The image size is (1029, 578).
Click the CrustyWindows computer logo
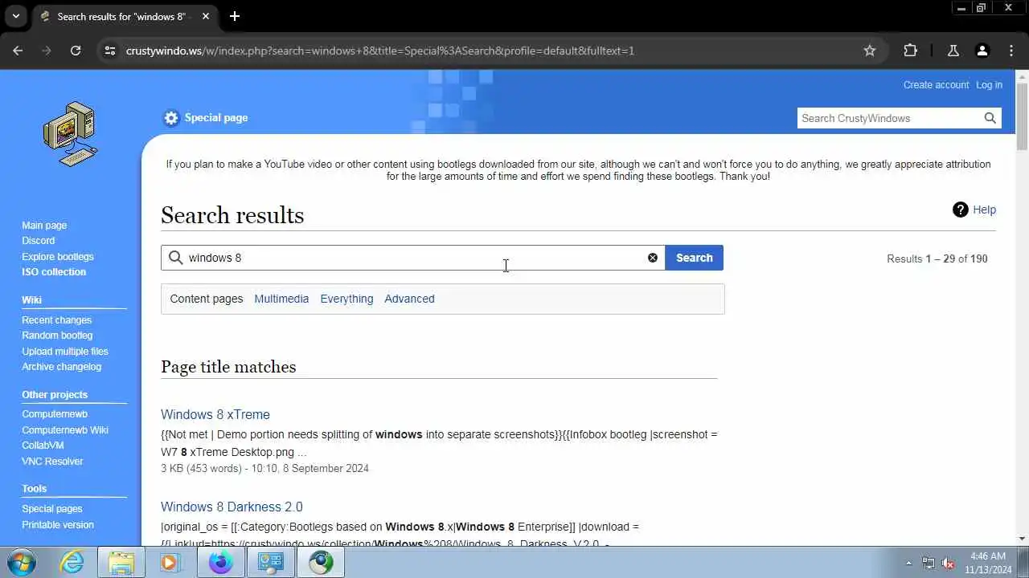pos(71,133)
